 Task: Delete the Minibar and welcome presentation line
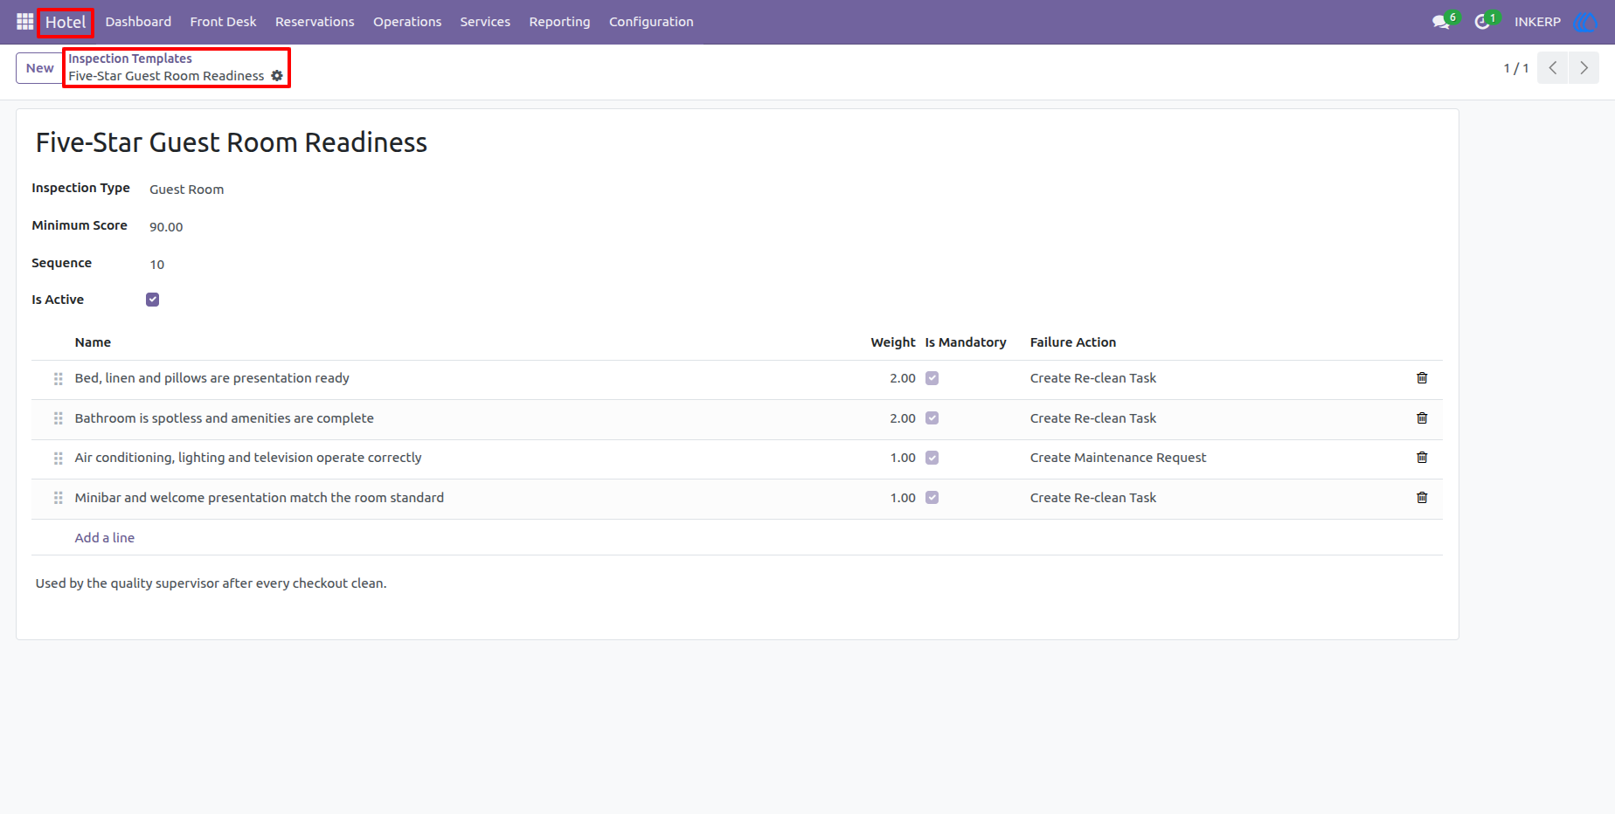1422,498
